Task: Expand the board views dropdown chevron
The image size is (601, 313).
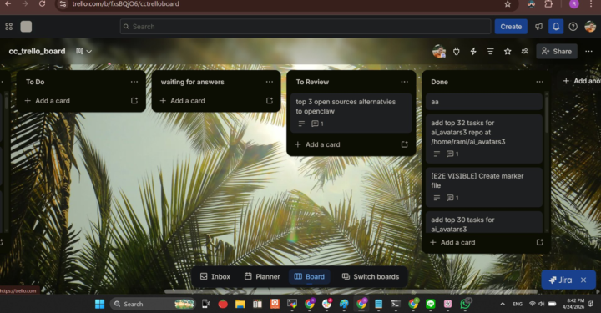Action: click(x=89, y=52)
